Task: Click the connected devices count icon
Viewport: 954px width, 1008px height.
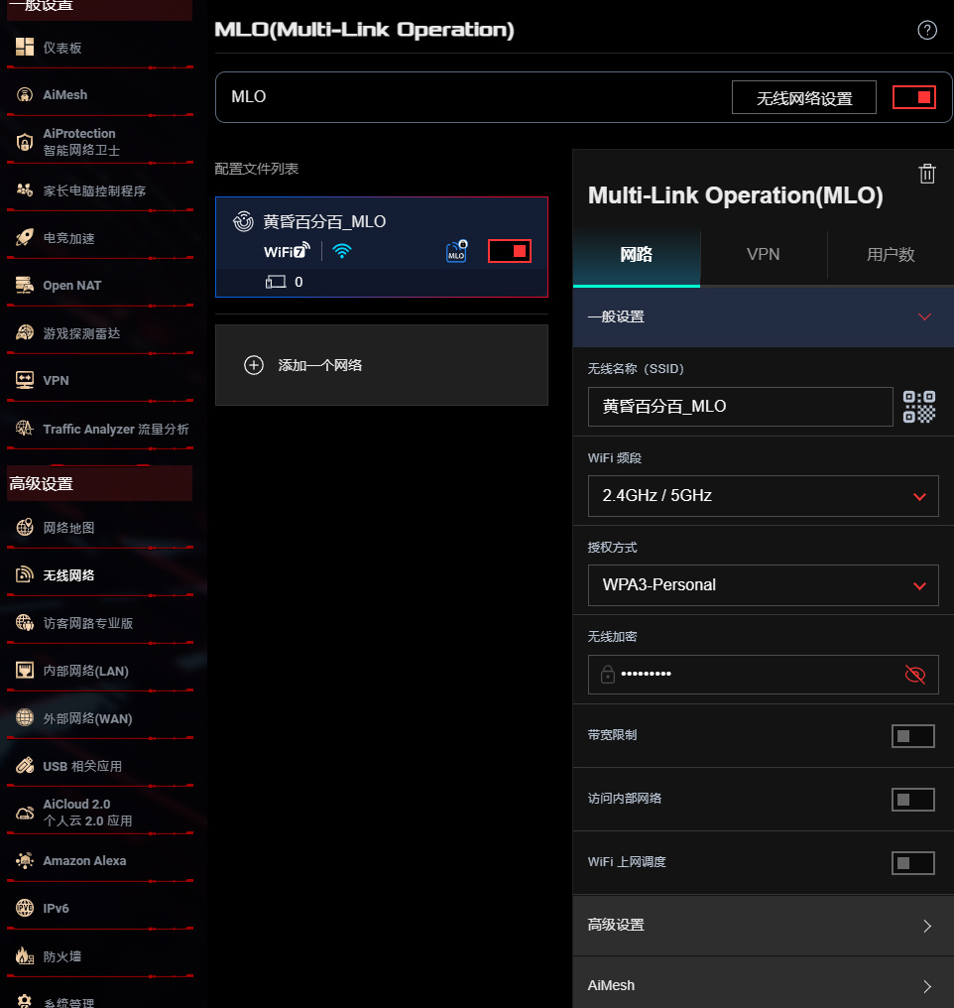Action: (x=276, y=282)
